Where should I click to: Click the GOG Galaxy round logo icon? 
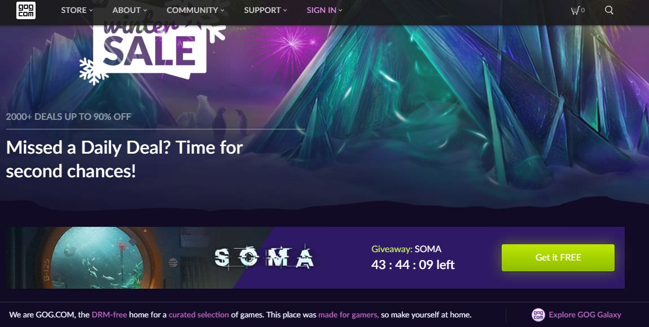point(538,315)
